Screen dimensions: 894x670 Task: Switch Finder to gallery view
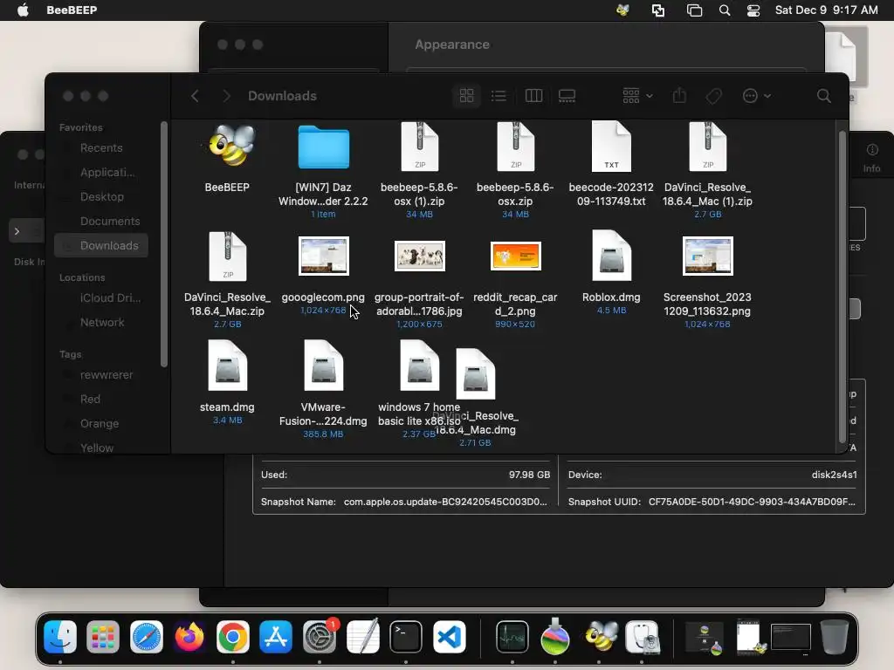(567, 96)
